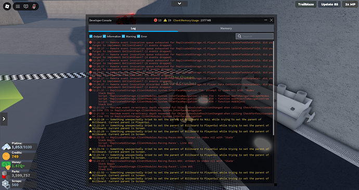The height and width of the screenshot is (190, 359).
Task: Click the AddToNavigationLayerNodes stack trace line
Action: (x=183, y=96)
